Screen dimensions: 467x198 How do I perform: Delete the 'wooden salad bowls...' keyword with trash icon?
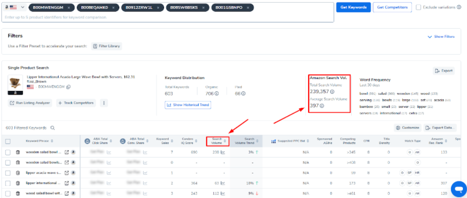pyautogui.click(x=18, y=163)
